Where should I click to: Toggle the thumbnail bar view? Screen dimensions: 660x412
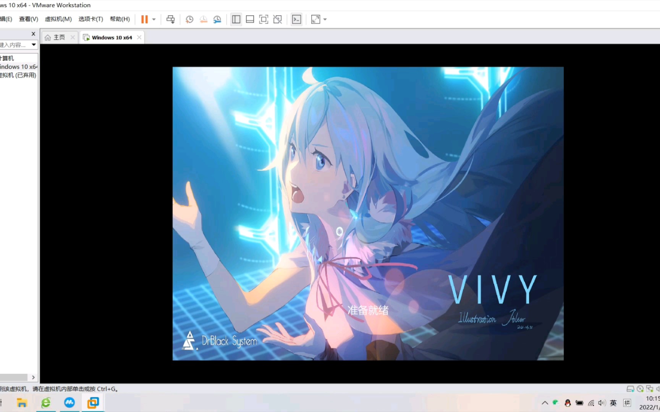pos(250,19)
